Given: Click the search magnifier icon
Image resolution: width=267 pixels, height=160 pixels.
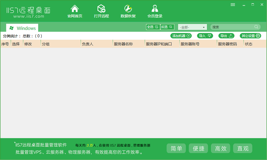Looking at the screenshot, I should [x=256, y=27].
